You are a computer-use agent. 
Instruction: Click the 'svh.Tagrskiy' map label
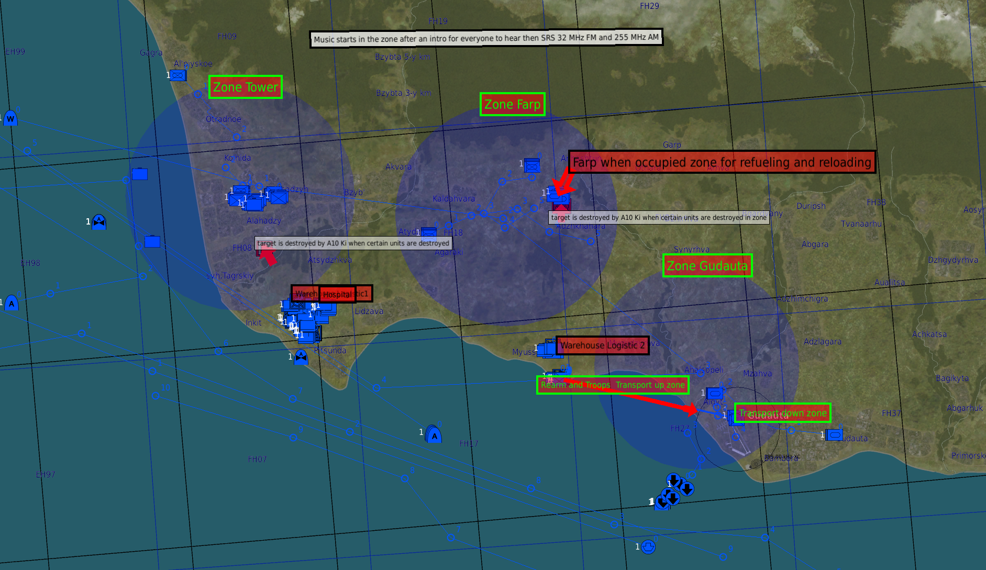(x=230, y=275)
